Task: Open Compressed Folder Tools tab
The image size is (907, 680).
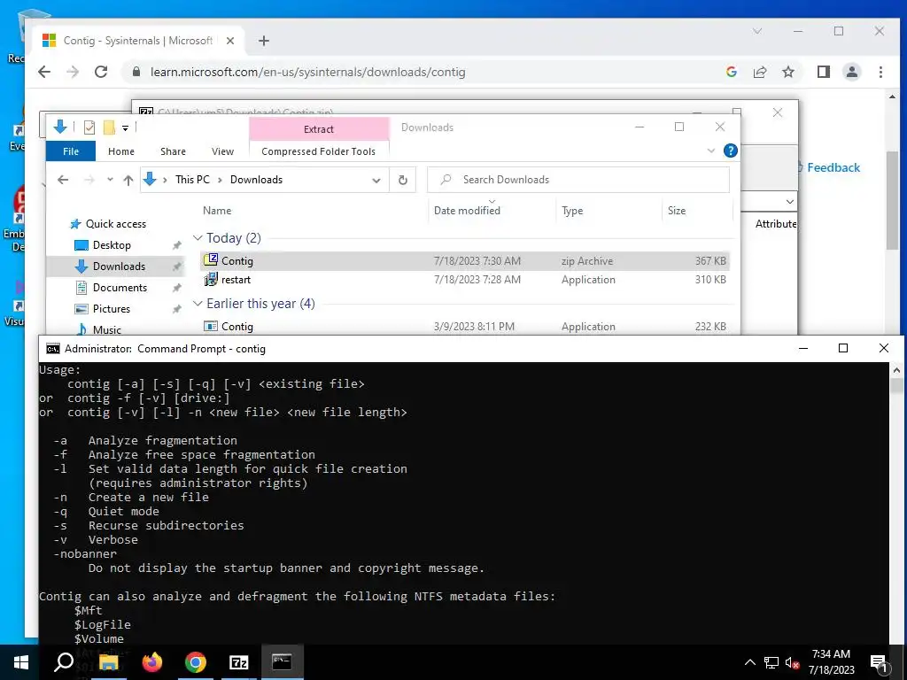Action: pyautogui.click(x=318, y=151)
